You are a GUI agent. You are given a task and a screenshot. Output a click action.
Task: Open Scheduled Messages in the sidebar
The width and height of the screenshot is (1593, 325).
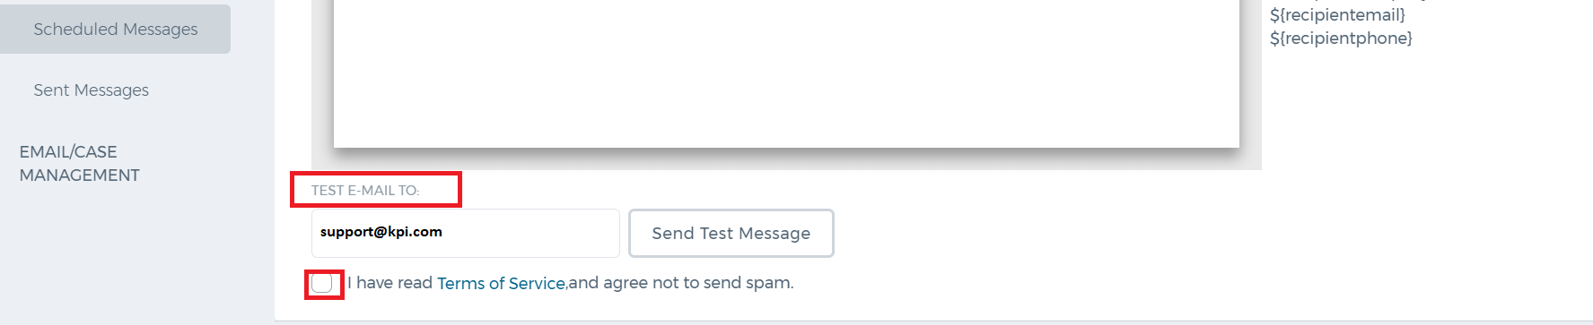115,29
